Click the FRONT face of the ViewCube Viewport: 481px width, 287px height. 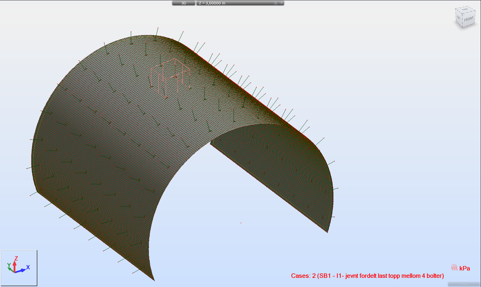click(469, 19)
